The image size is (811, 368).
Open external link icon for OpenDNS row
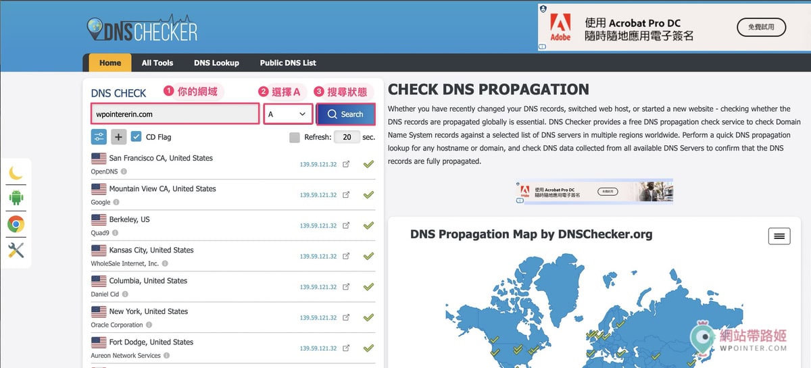point(346,164)
